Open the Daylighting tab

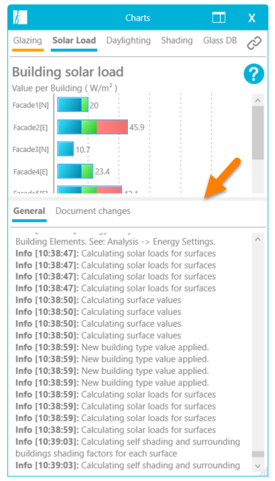coord(129,41)
